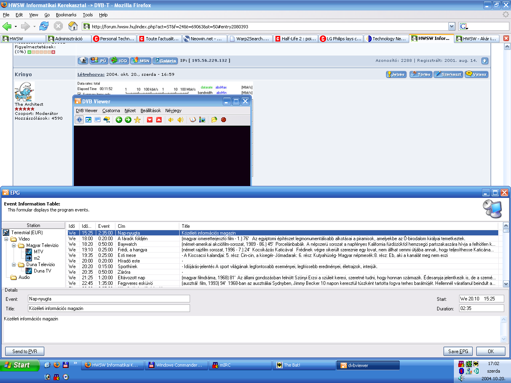511x383 pixels.
Task: Open Firefox address bar history dropdown
Action: tap(452, 26)
